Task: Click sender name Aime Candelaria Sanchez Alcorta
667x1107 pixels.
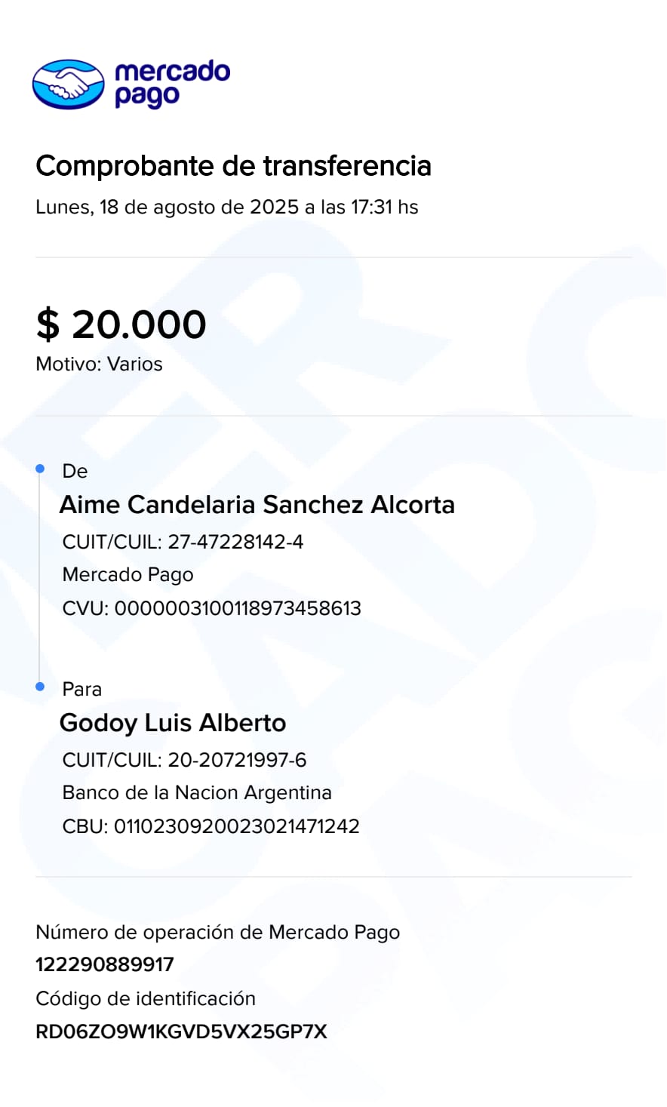Action: coord(257,505)
